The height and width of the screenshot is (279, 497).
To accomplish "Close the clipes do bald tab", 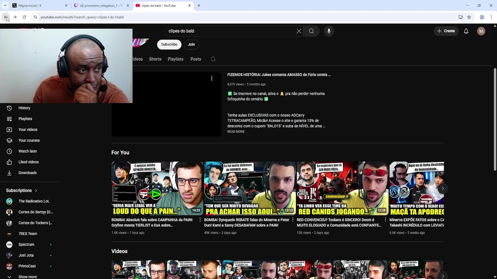I will pyautogui.click(x=189, y=5).
